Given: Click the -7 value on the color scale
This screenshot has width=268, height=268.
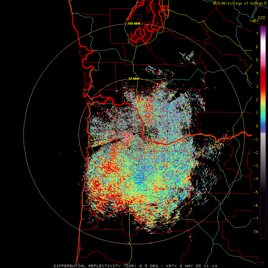Looking at the screenshot, I should [x=256, y=219].
